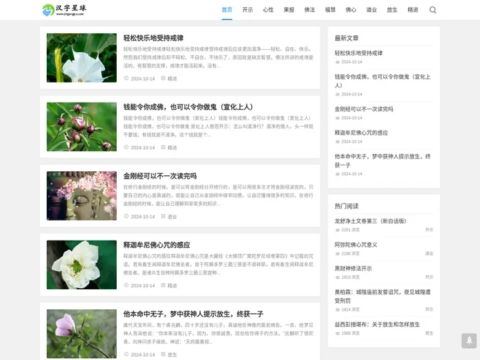
Task: Click 2196 浏览 view count
Action: coord(351,253)
